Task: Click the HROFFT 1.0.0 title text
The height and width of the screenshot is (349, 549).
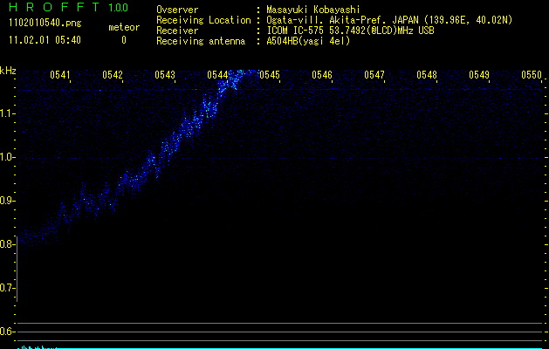Action: (69, 7)
